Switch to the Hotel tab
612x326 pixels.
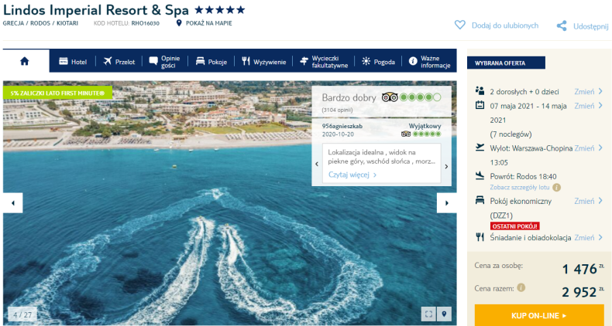(73, 62)
